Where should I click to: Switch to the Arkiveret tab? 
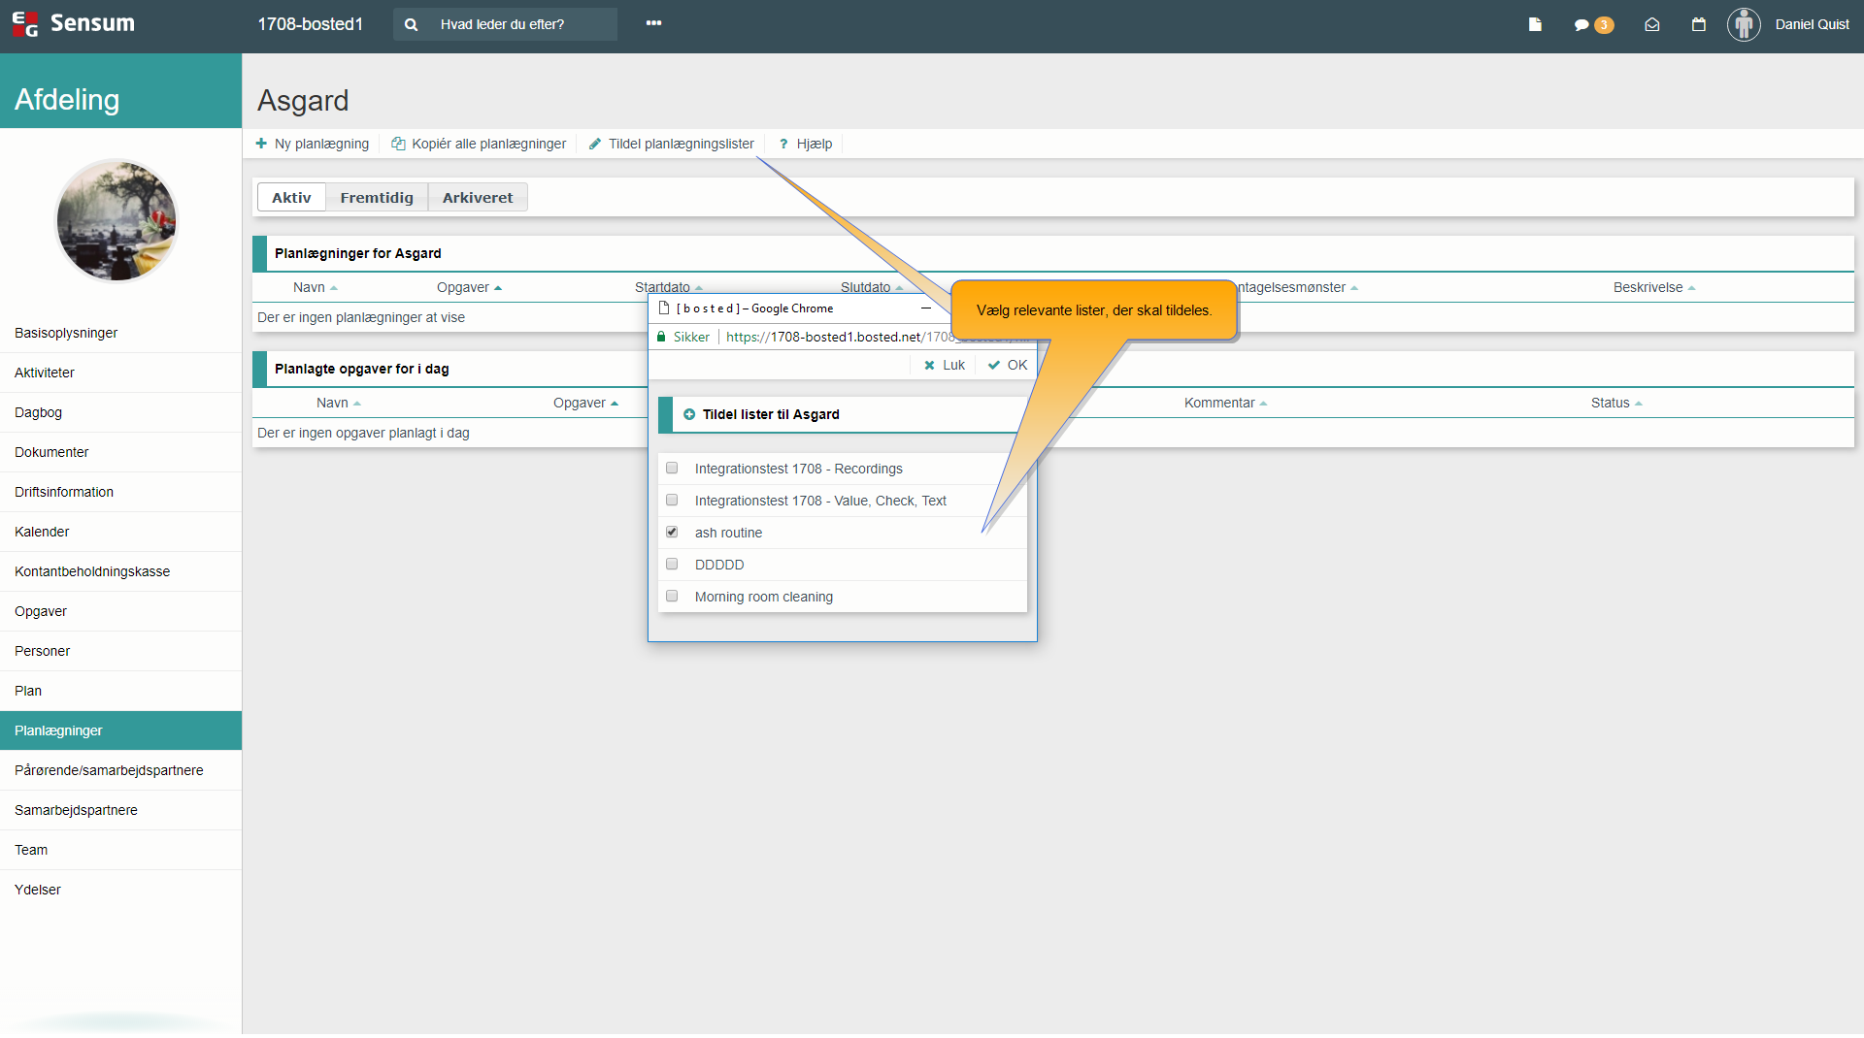click(x=478, y=197)
